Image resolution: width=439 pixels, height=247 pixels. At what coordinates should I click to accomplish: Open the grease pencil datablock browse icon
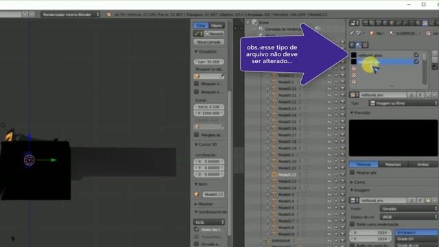198,34
